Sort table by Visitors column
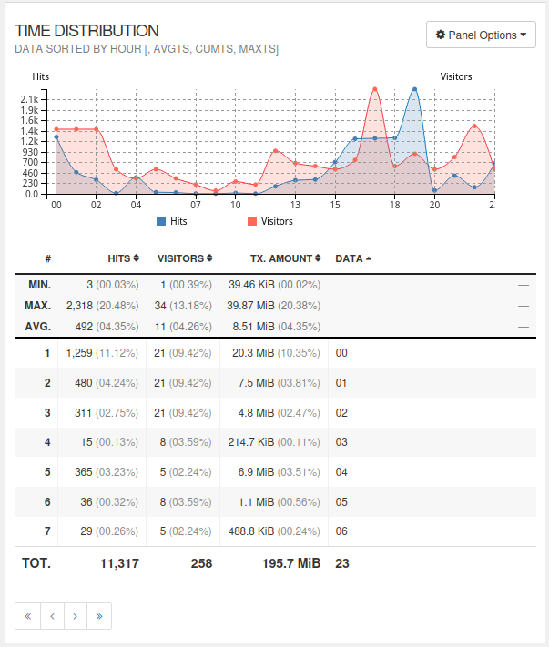This screenshot has width=549, height=647. 185,258
